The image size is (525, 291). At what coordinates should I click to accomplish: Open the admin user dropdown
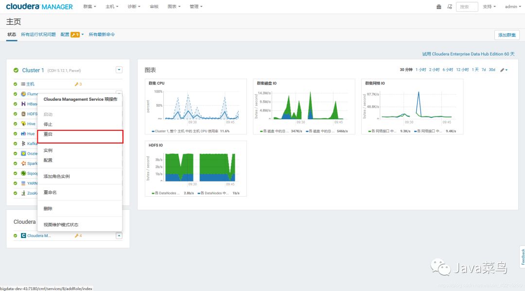[513, 7]
